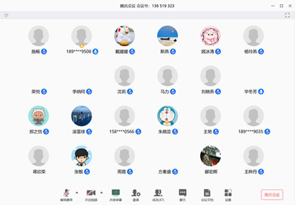The width and height of the screenshot is (295, 205).
Task: Click meeting ID 136 519 323 in title
Action: click(x=163, y=6)
